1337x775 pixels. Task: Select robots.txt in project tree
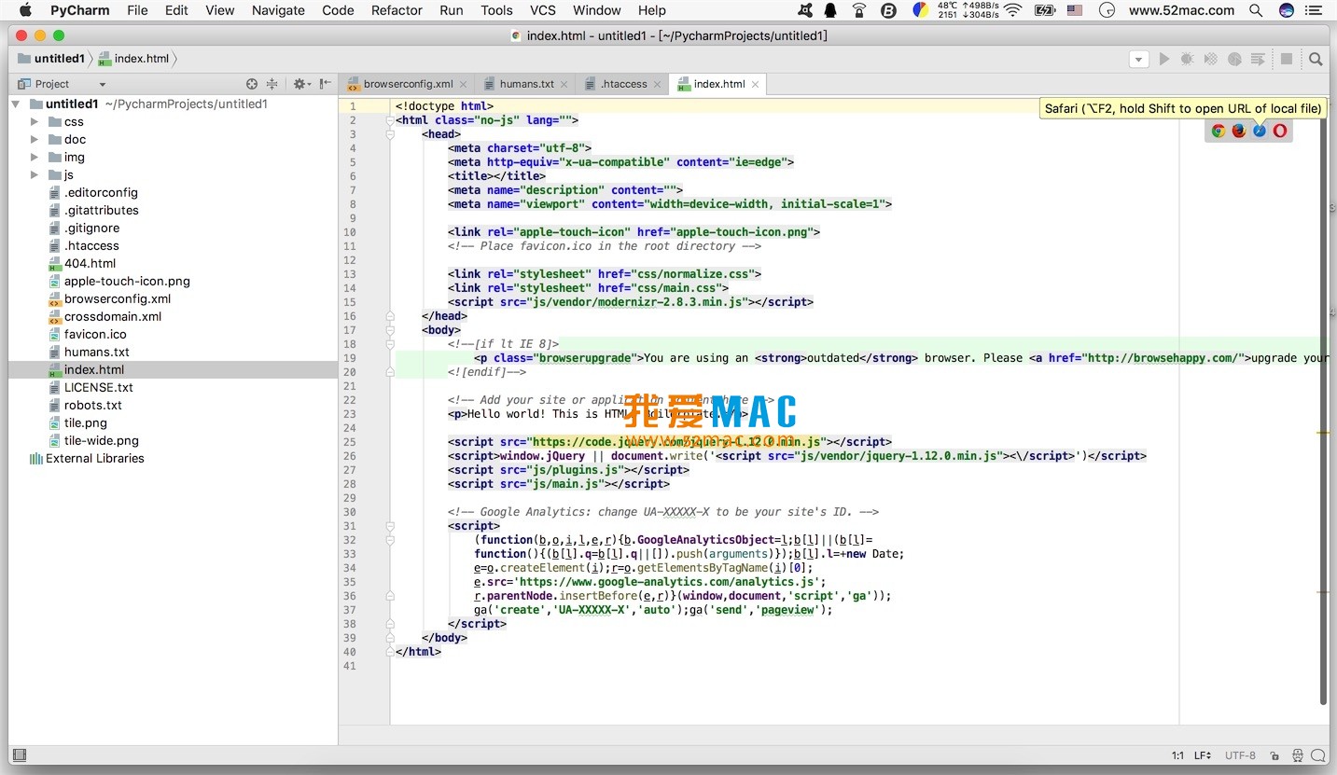[x=92, y=406]
